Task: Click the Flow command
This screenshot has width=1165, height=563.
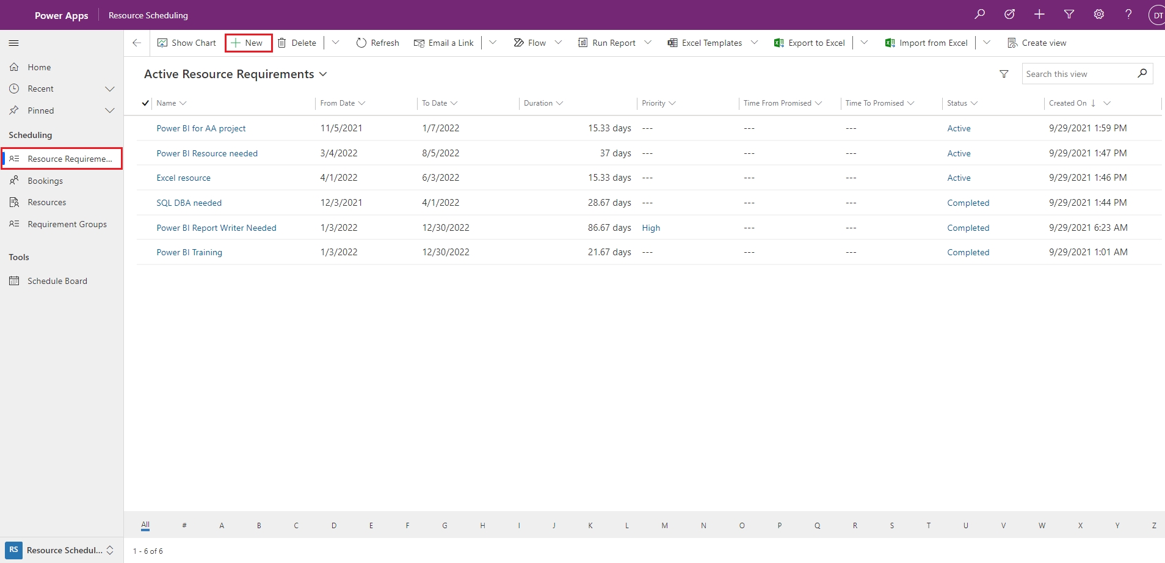Action: coord(530,43)
